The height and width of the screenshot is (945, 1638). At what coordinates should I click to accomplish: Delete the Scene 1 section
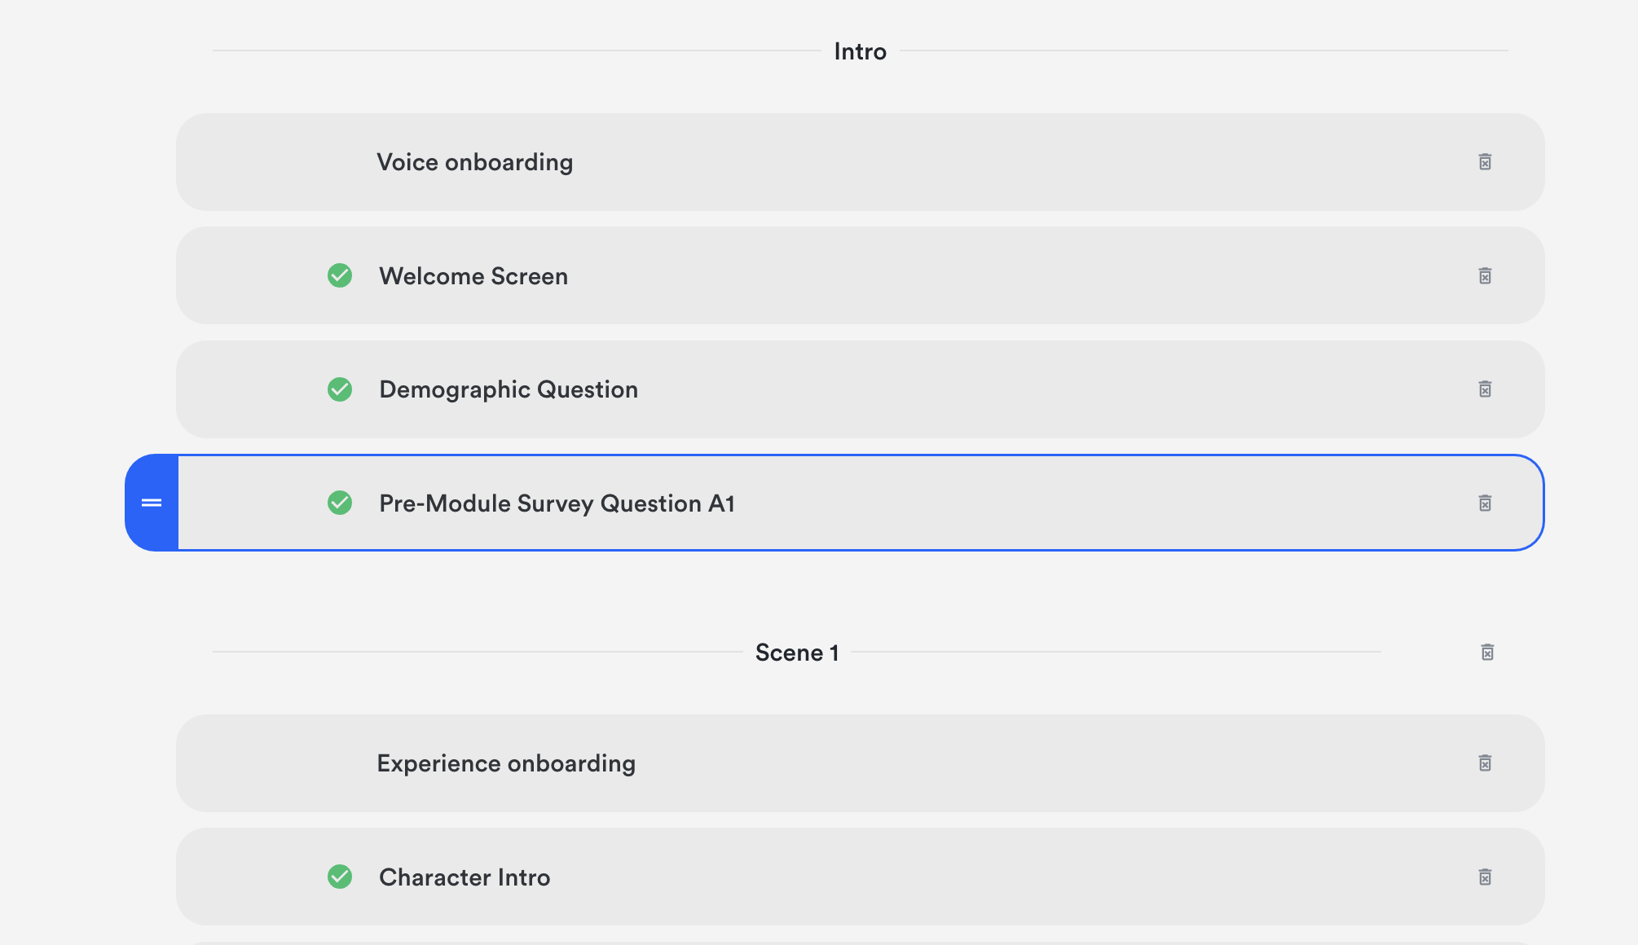1487,653
